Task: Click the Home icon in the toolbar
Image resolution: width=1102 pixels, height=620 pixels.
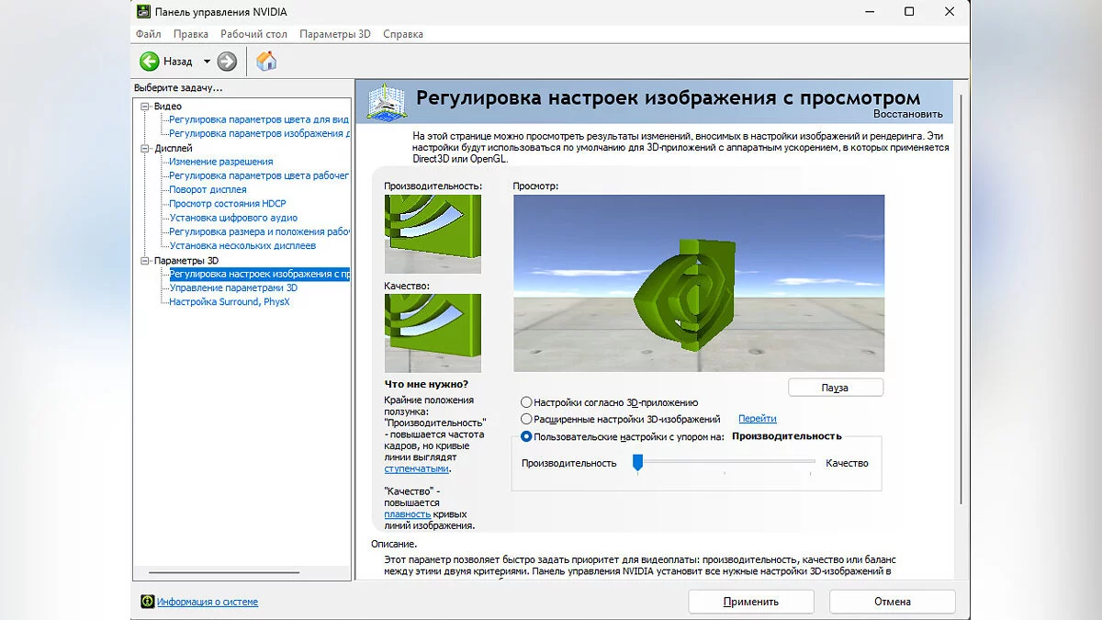Action: 266,62
